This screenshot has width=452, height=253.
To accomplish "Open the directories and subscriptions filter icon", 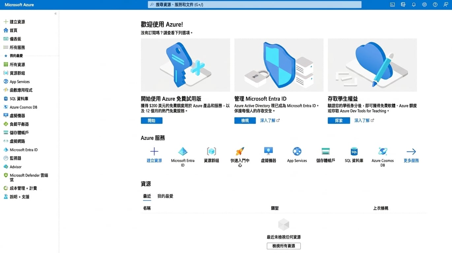I will point(403,5).
